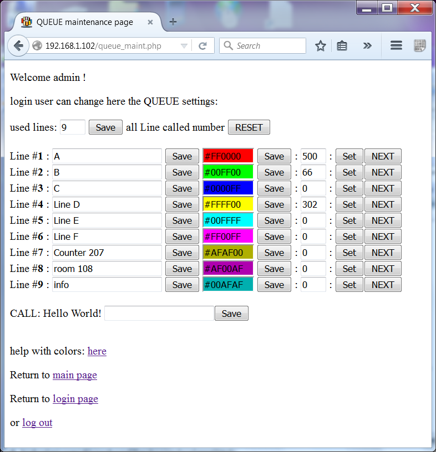Click the yellow #FFFF00 color field
The width and height of the screenshot is (436, 452).
(x=229, y=204)
